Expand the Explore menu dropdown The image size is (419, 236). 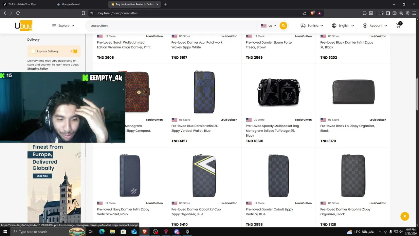pos(63,26)
